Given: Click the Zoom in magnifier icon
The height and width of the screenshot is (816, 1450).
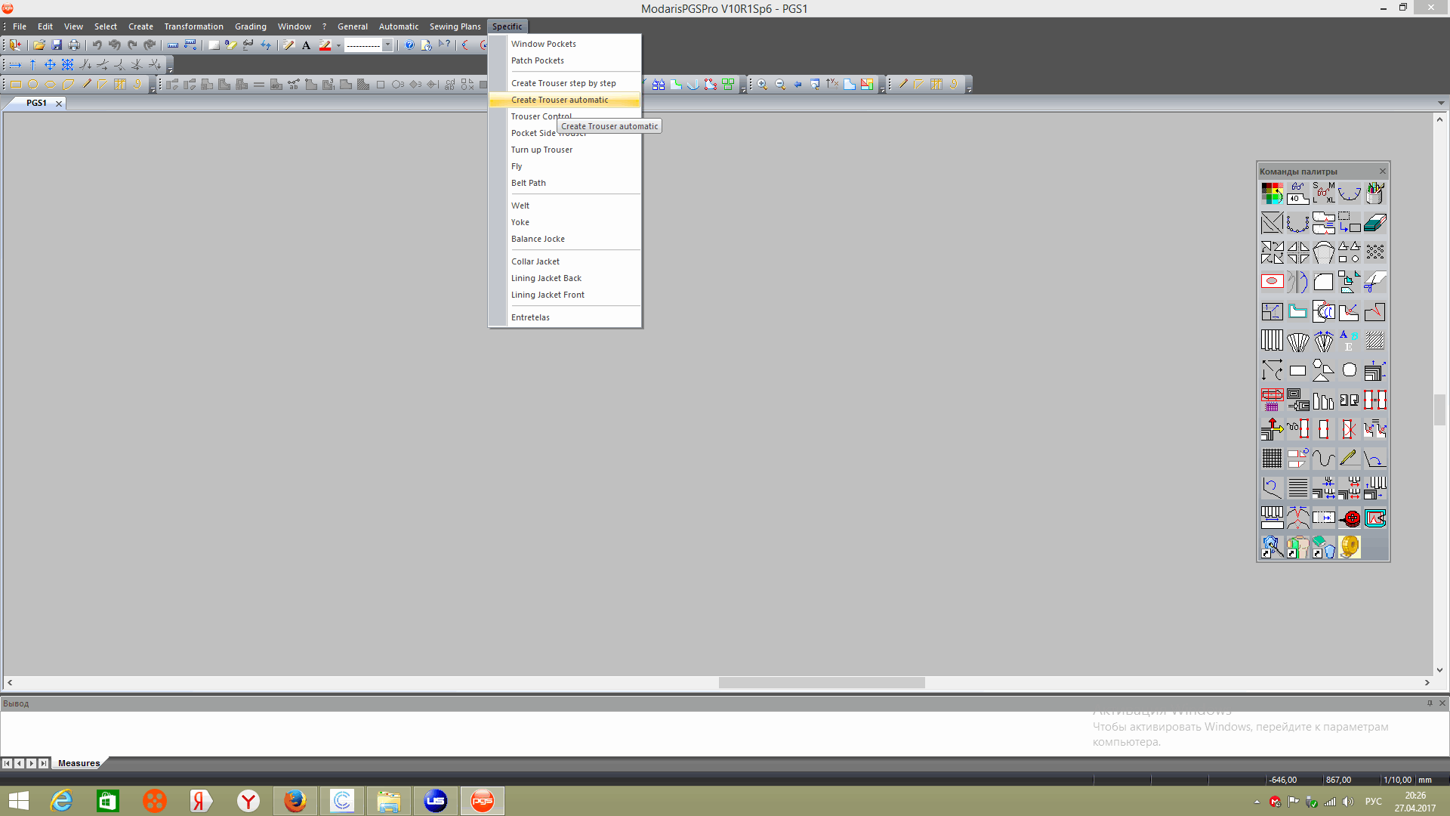Looking at the screenshot, I should click(763, 85).
